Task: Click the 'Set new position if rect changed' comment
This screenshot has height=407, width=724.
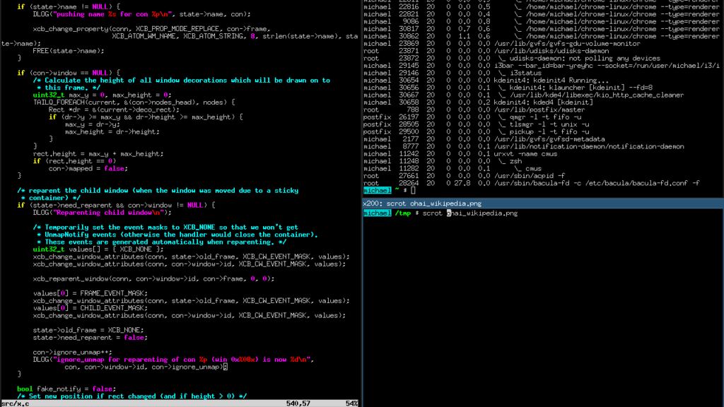Action: point(132,396)
